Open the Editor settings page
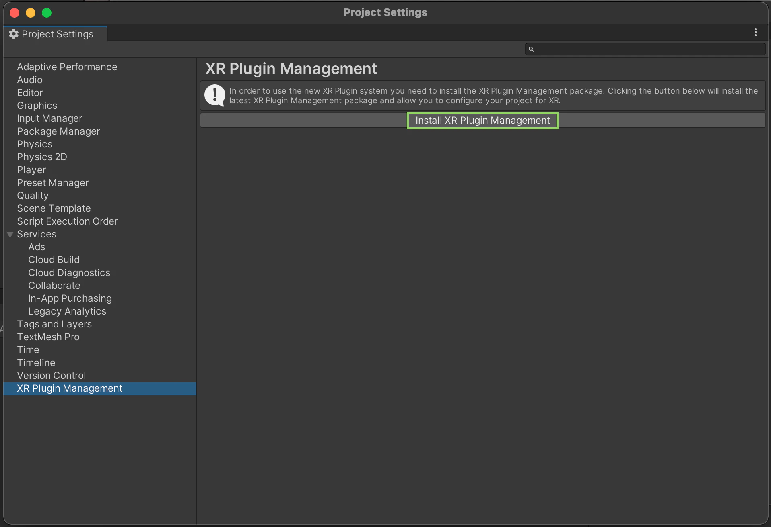Screen dimensions: 771x527 tap(30, 93)
